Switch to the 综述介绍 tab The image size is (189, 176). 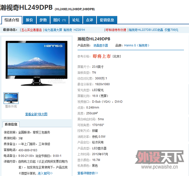(x=12, y=20)
